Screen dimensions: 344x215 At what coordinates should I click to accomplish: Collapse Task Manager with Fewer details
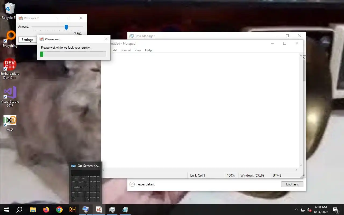coord(142,184)
